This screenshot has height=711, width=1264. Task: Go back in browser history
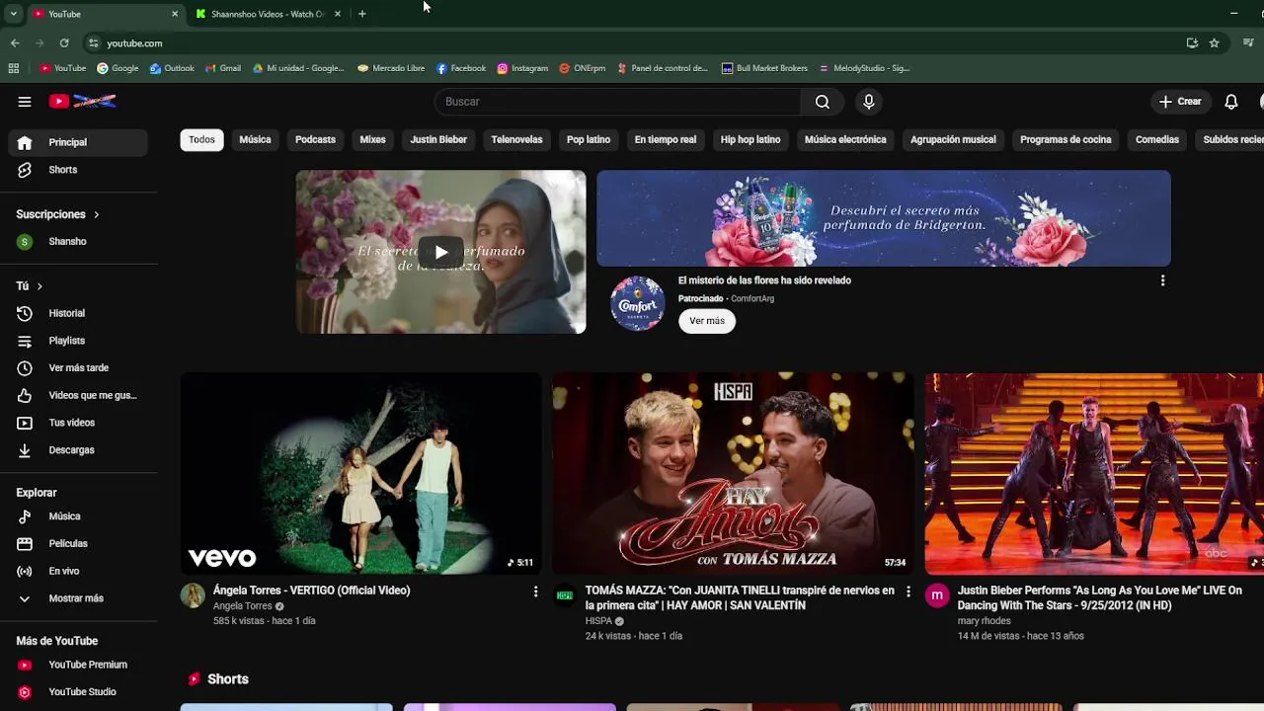(15, 43)
